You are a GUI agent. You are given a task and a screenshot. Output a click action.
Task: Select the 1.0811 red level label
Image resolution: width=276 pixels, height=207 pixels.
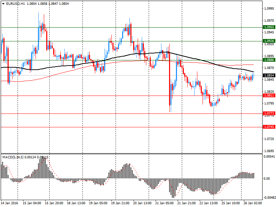tap(269, 96)
